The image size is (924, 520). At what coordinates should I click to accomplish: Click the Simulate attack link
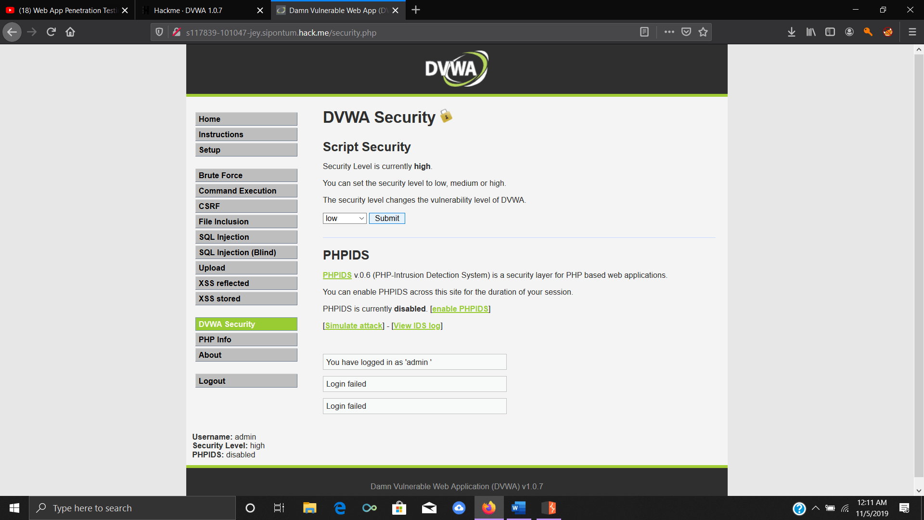[x=354, y=325]
